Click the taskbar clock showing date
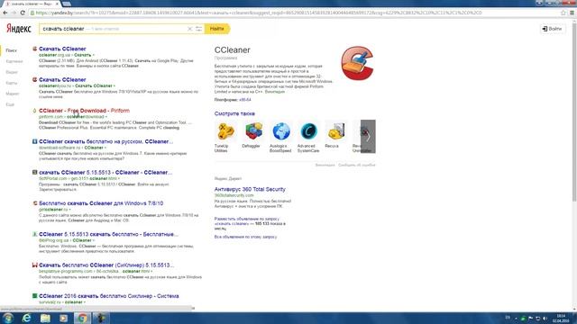This screenshot has width=577, height=324. (561, 318)
